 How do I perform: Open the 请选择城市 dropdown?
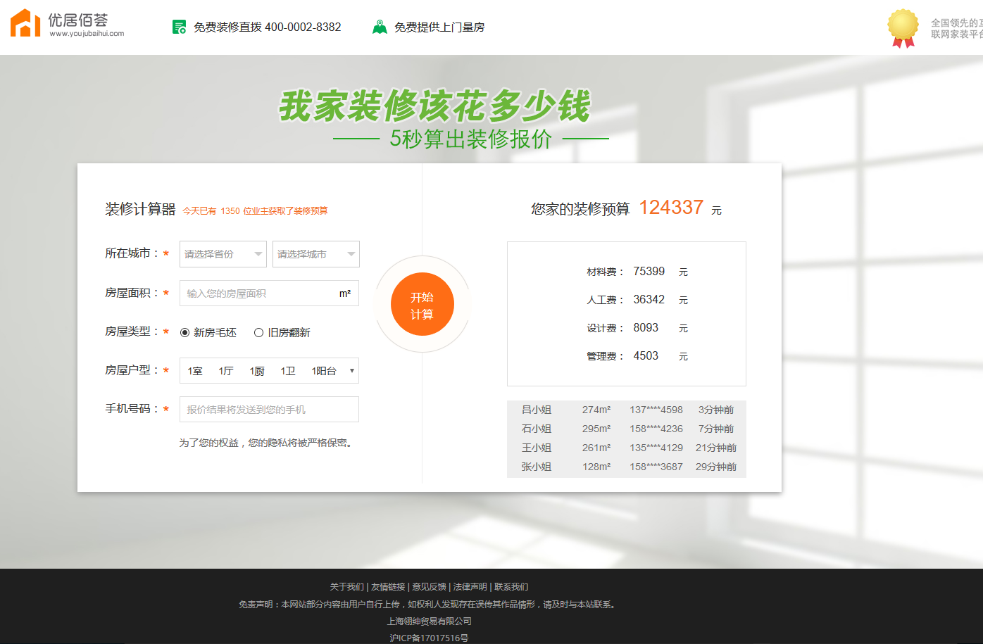click(315, 254)
